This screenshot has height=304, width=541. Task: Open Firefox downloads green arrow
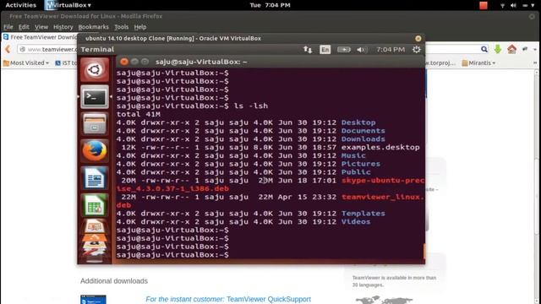(x=498, y=49)
